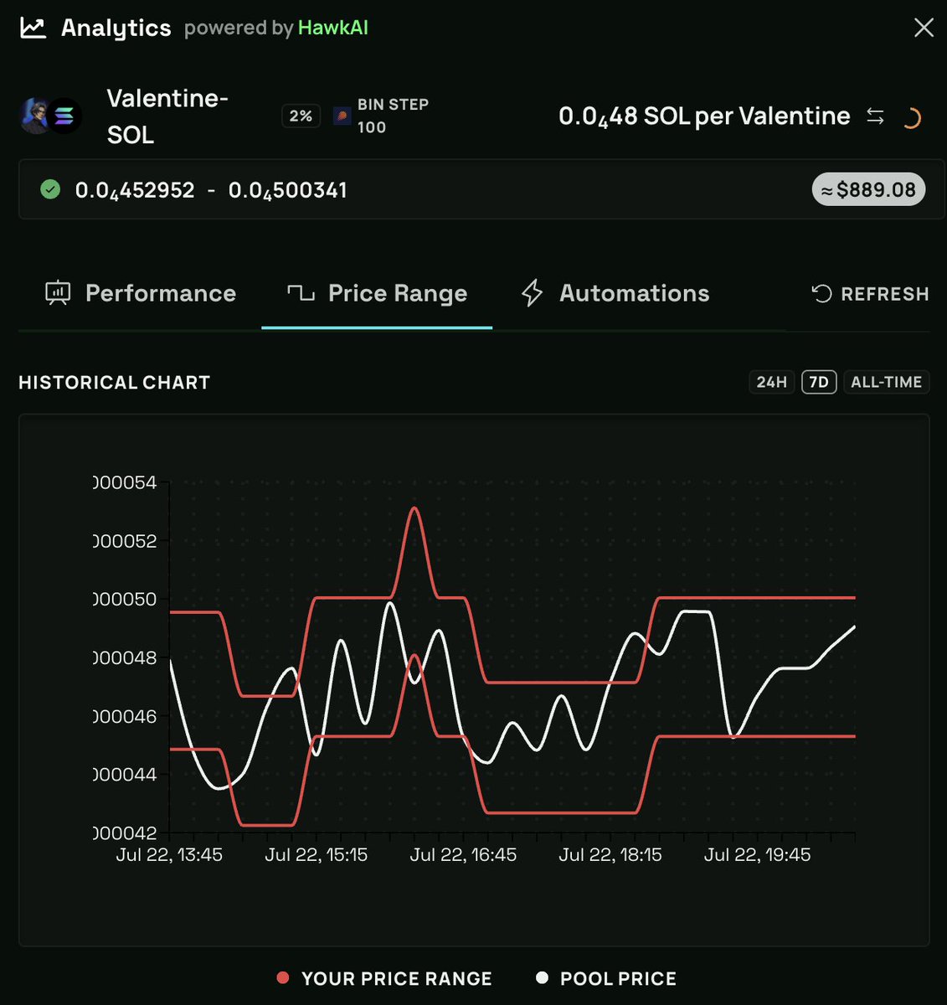This screenshot has width=947, height=1005.
Task: Switch to the Price Range tab
Action: (x=377, y=293)
